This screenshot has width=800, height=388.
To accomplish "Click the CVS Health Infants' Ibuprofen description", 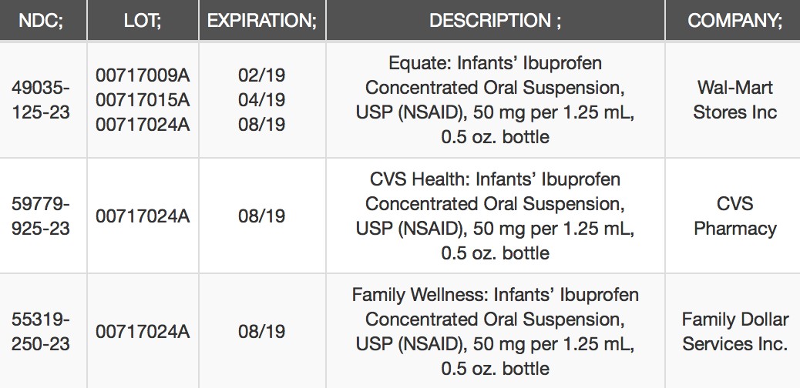I will coord(496,216).
